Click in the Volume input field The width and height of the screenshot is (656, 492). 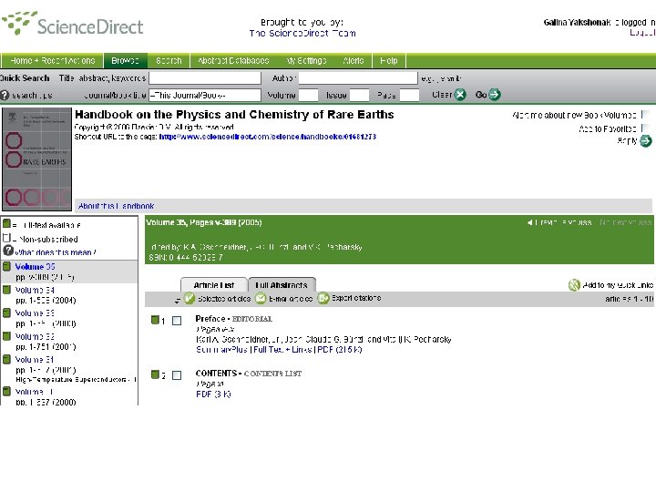[308, 96]
